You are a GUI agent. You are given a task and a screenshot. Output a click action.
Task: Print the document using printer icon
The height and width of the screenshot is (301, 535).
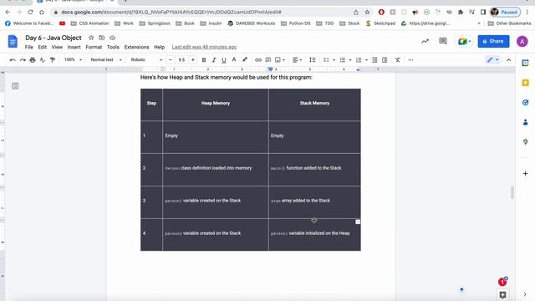(x=33, y=59)
